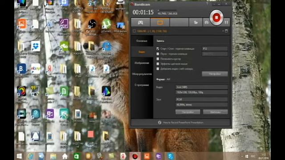Click the Шаблоны presets button
The height and width of the screenshot is (160, 285).
pos(216,112)
